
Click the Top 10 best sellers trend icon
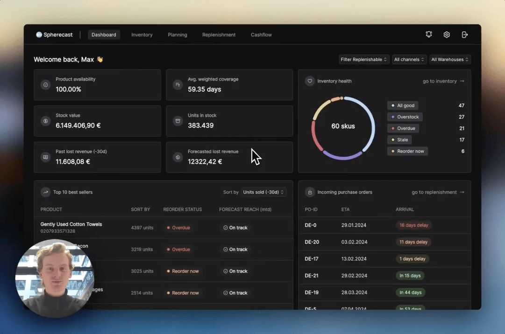click(45, 192)
